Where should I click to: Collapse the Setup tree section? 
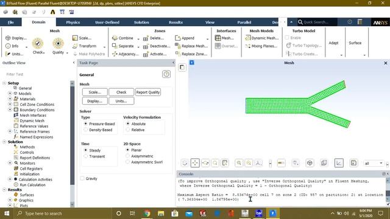[4, 83]
